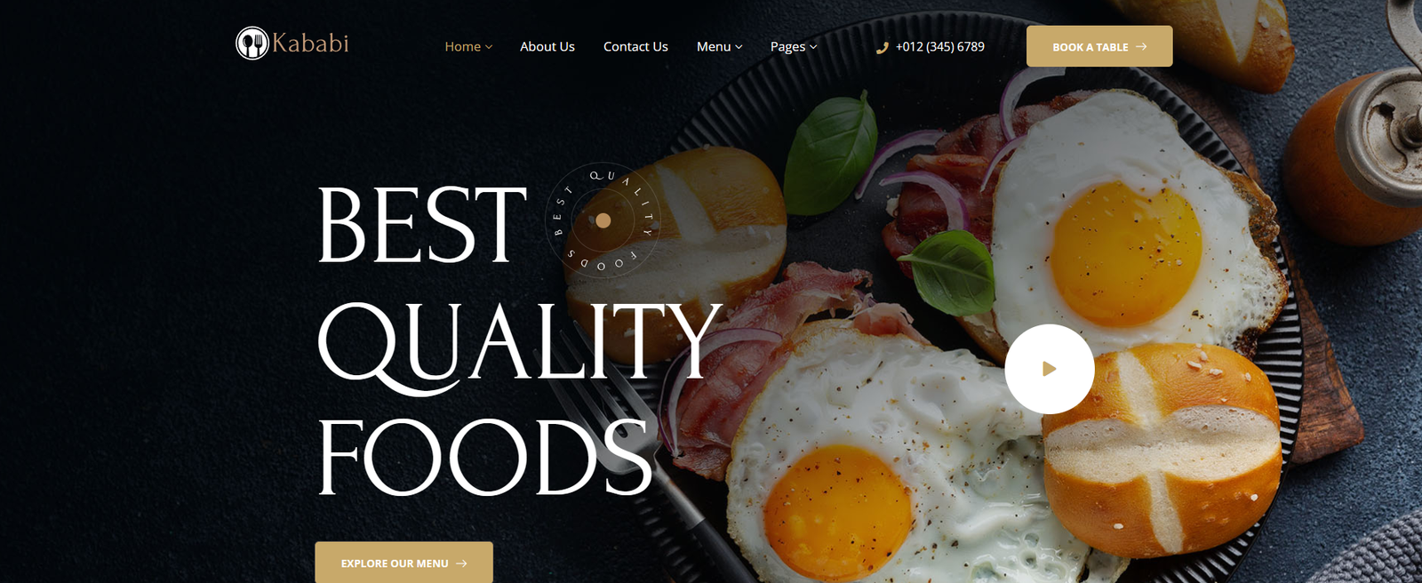Expand the chevron beside Pages
The image size is (1422, 583).
pos(813,47)
